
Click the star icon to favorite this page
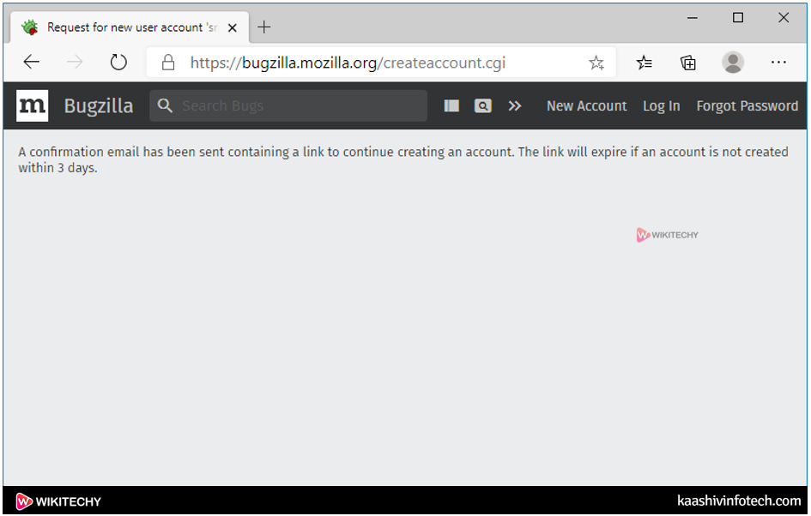click(x=596, y=62)
